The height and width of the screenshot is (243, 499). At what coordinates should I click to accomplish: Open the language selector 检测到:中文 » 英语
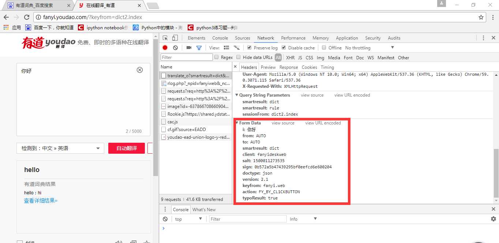[x=60, y=148]
